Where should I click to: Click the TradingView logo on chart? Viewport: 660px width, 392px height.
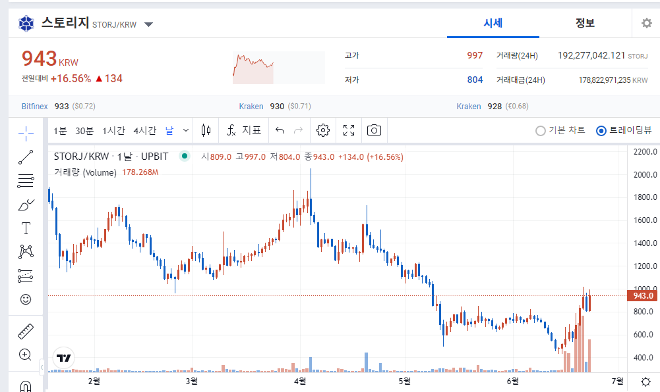63,358
